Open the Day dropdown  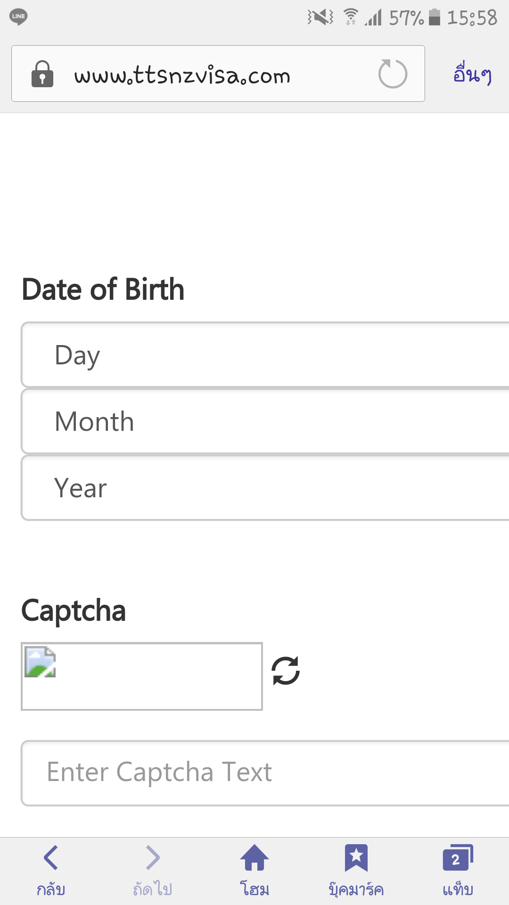[265, 355]
